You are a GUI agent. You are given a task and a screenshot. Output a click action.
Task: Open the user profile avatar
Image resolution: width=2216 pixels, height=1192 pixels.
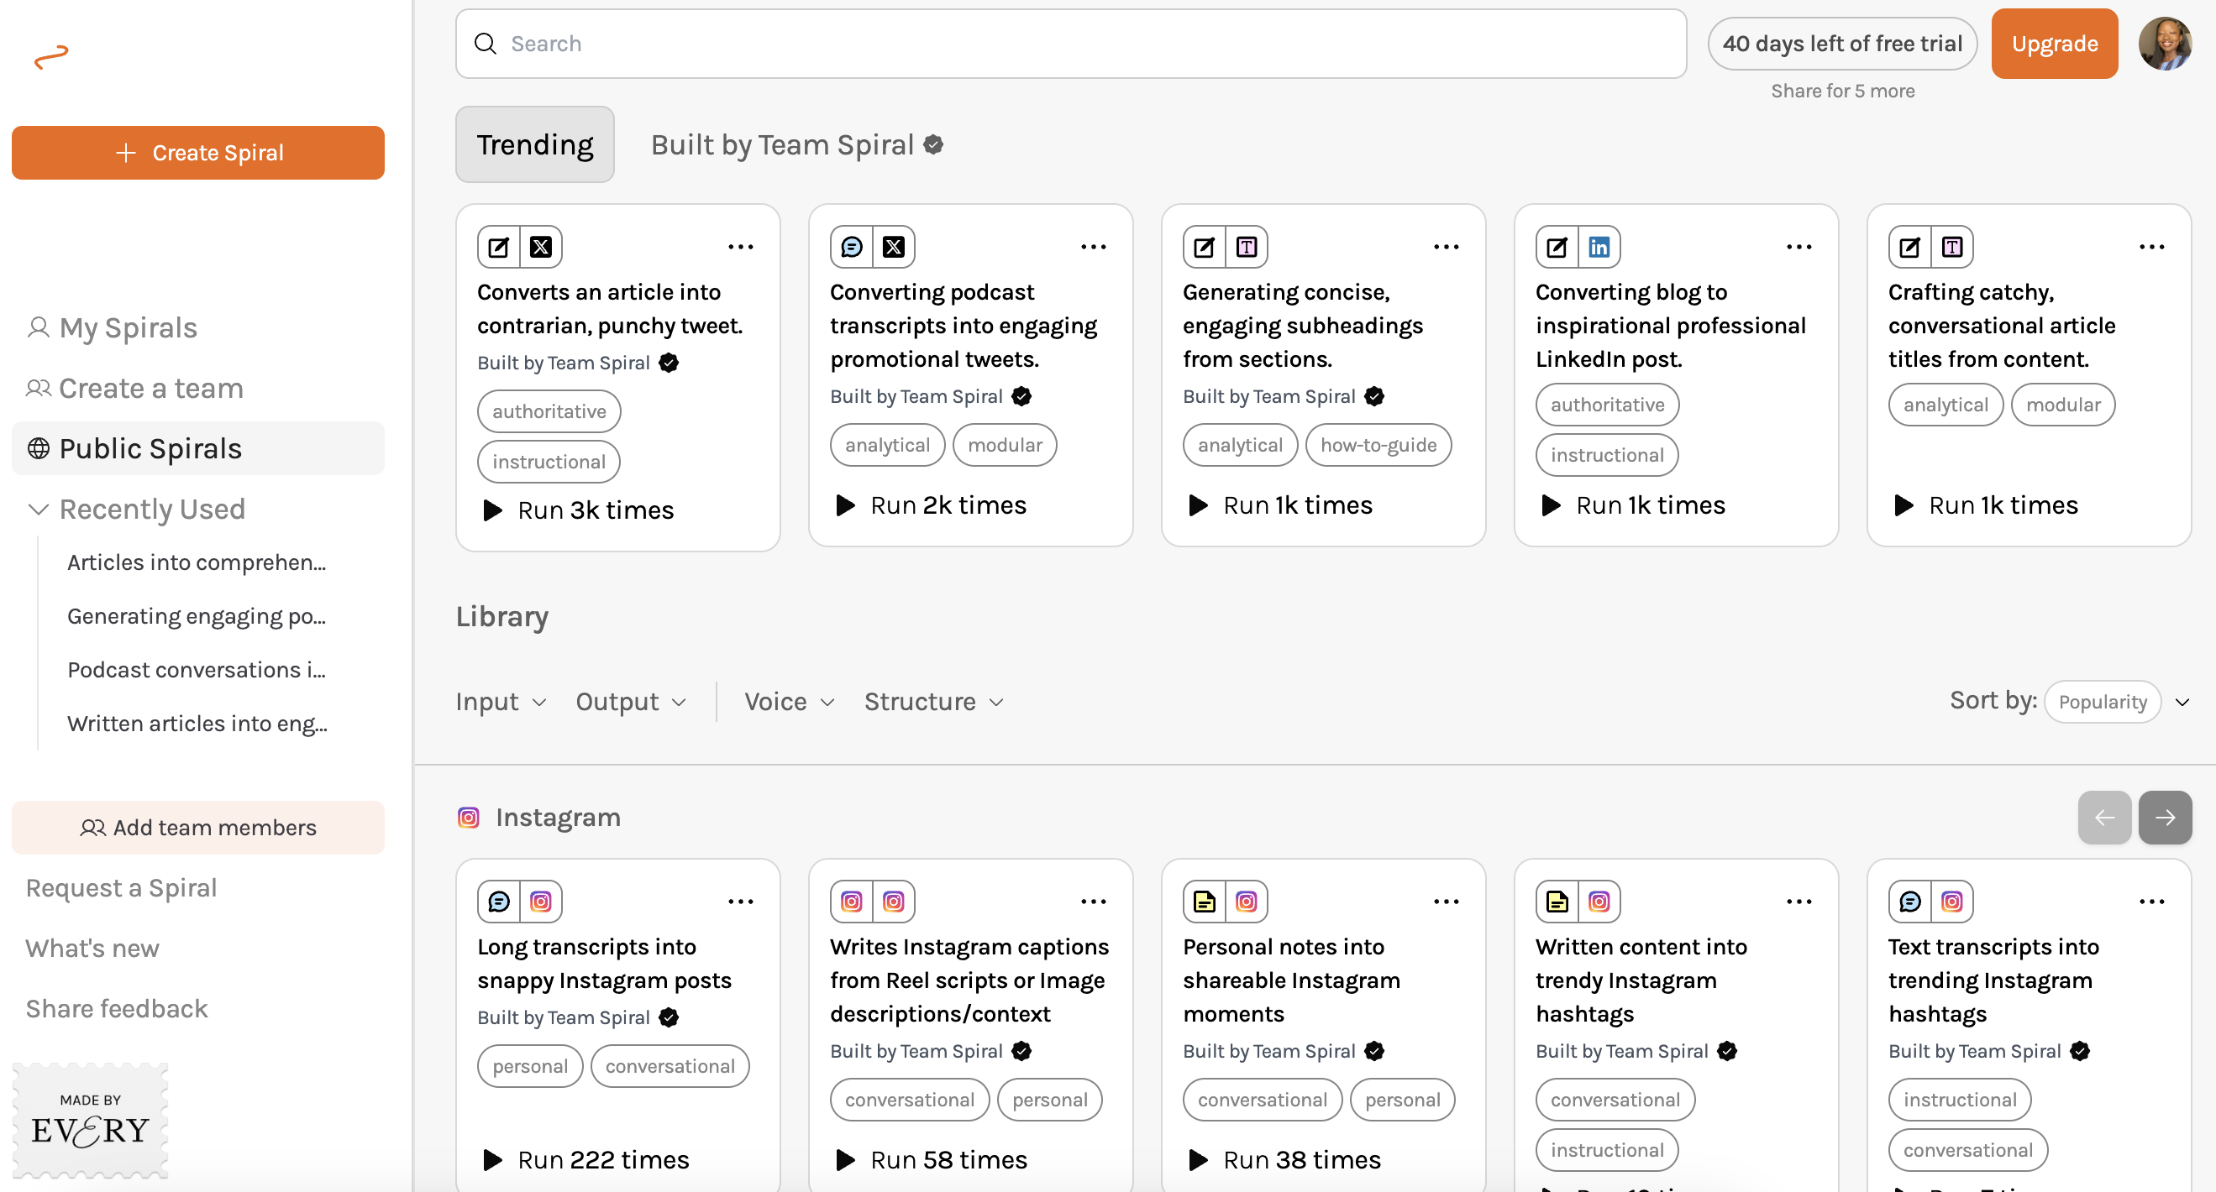click(2165, 44)
